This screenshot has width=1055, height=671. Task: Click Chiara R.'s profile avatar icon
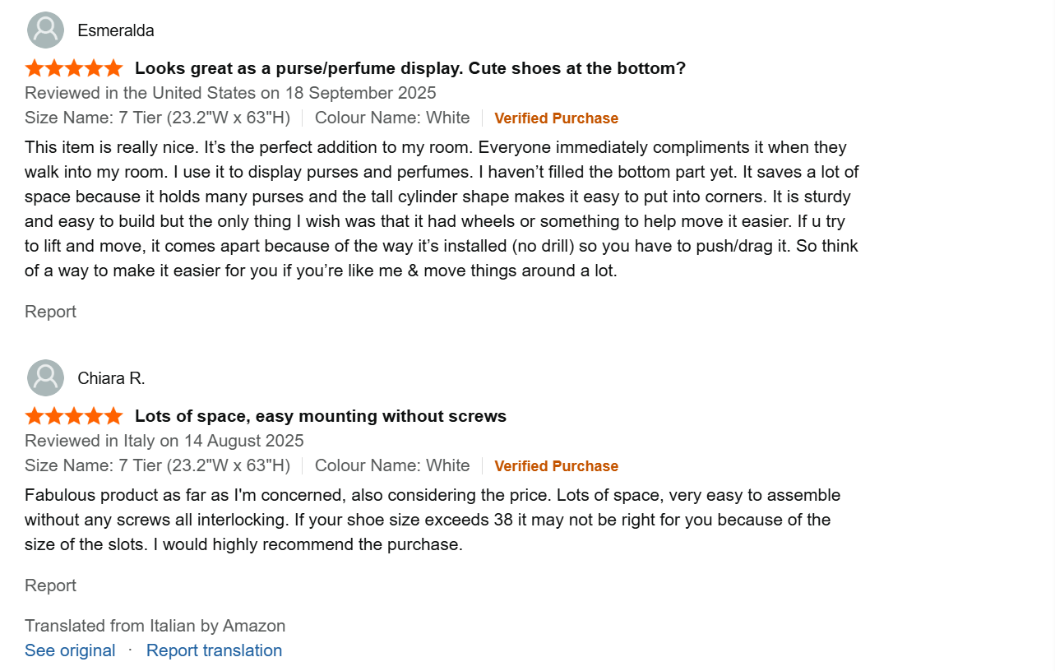pos(45,378)
